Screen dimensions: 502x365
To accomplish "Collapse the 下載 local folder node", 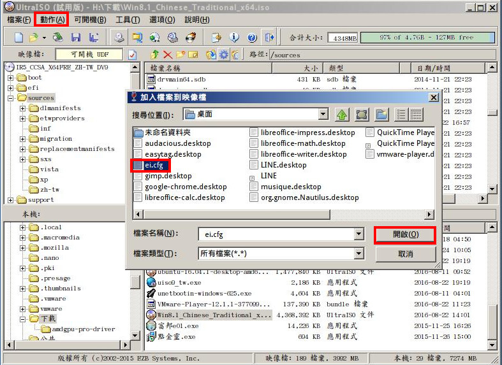I will (x=22, y=319).
